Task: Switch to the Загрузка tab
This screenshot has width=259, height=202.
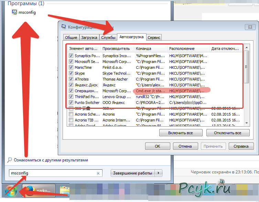Action: click(x=89, y=38)
